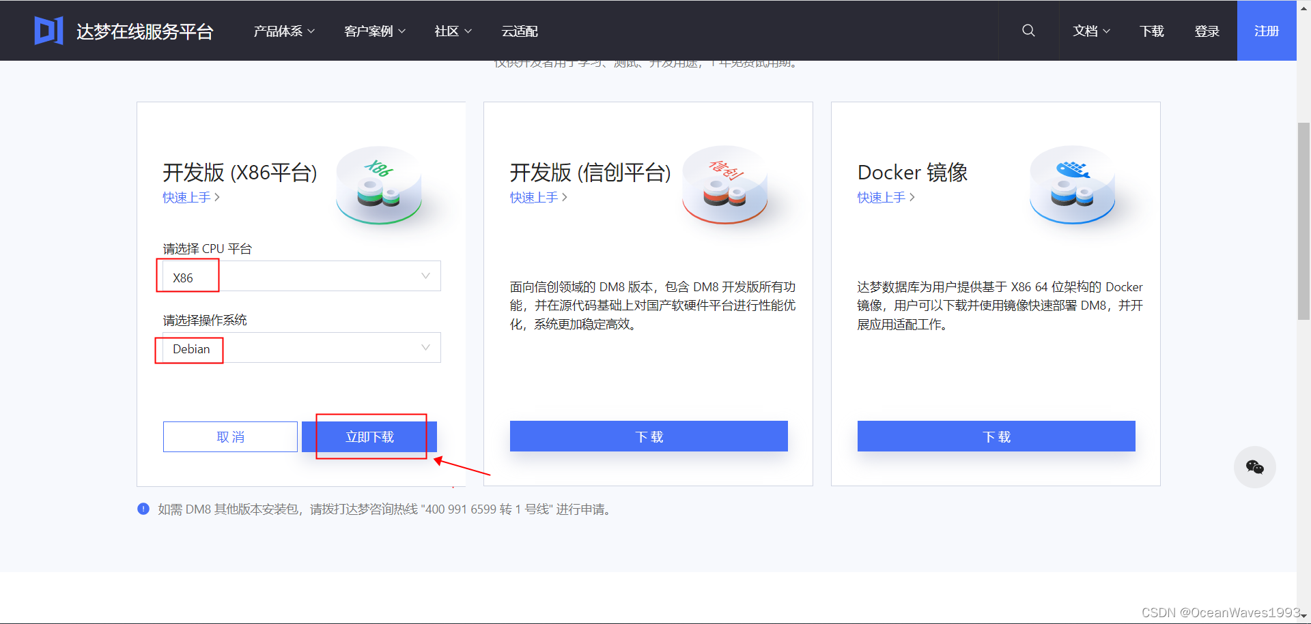The image size is (1311, 624).
Task: Click the 取消 button
Action: pyautogui.click(x=230, y=436)
